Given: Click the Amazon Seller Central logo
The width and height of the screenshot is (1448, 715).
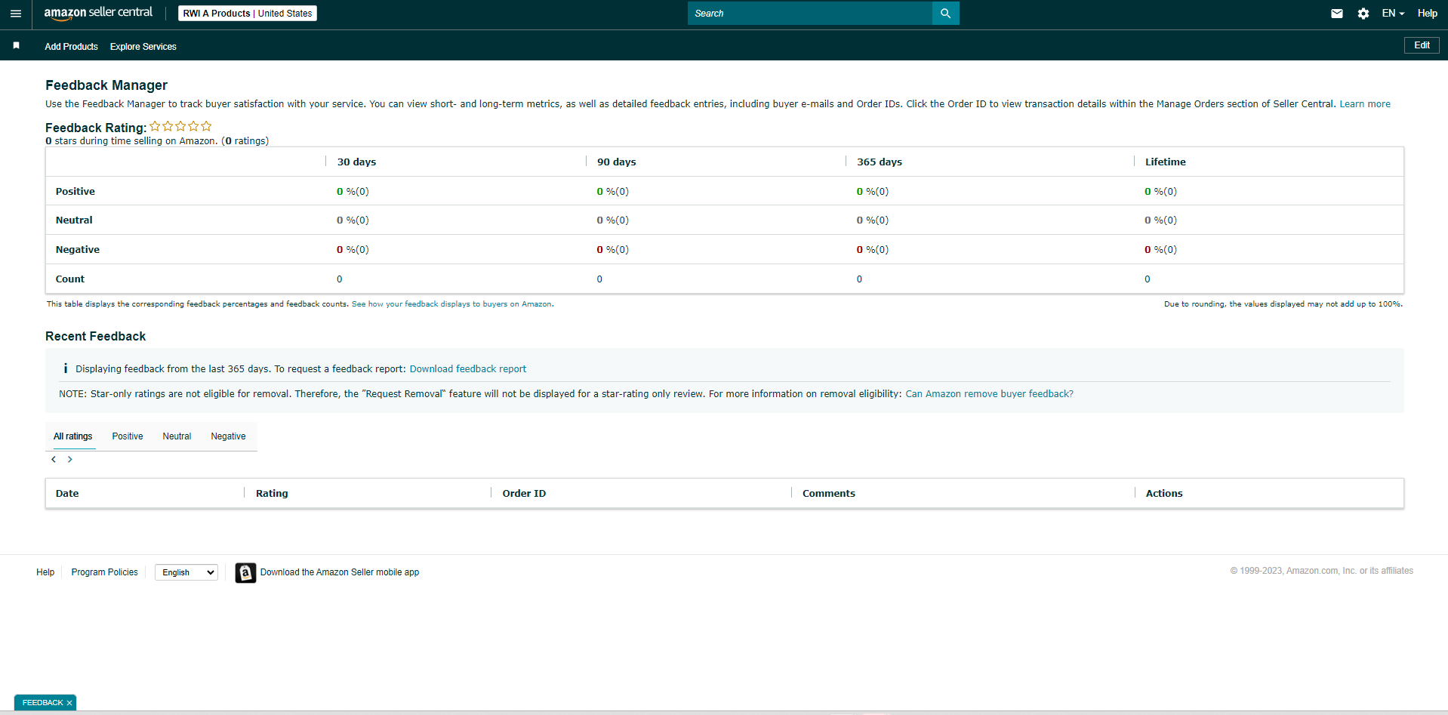Looking at the screenshot, I should click(x=98, y=13).
